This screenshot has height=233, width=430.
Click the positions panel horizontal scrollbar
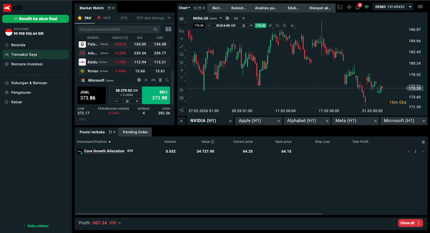[199, 214]
